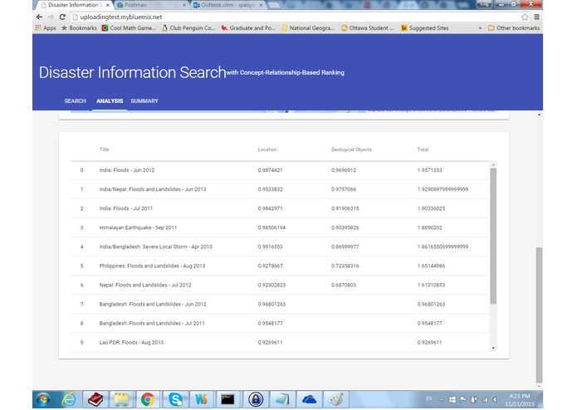Click the table scrollbar up arrow

[x=493, y=164]
